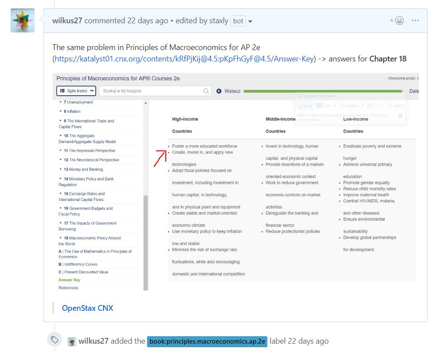Viewport: 432px width, 352px height.
Task: Click the magnifier icon in the book search bar
Action: [205, 91]
